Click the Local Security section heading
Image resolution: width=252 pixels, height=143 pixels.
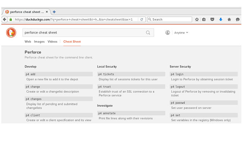107,67
